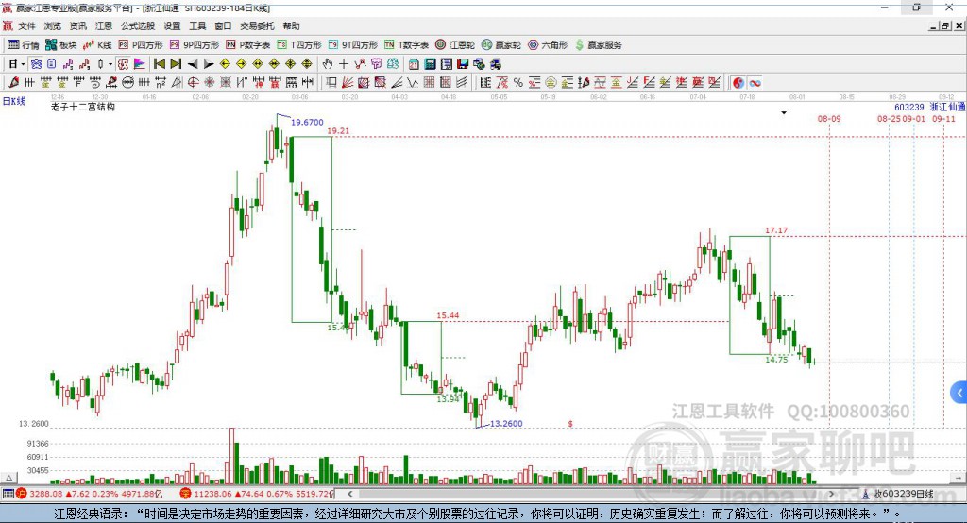Screen dimensions: 967x523
Task: Open the 赢家轮 wheel tool
Action: coord(501,45)
